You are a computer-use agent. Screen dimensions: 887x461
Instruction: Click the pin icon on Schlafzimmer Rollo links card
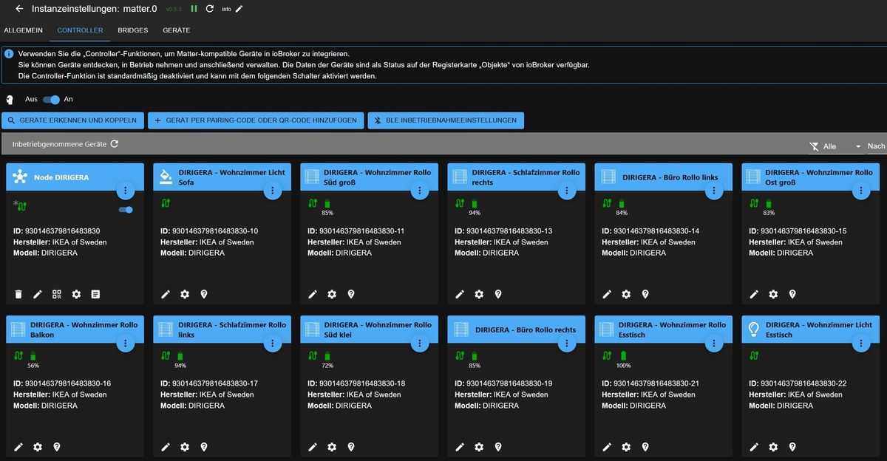click(x=204, y=447)
